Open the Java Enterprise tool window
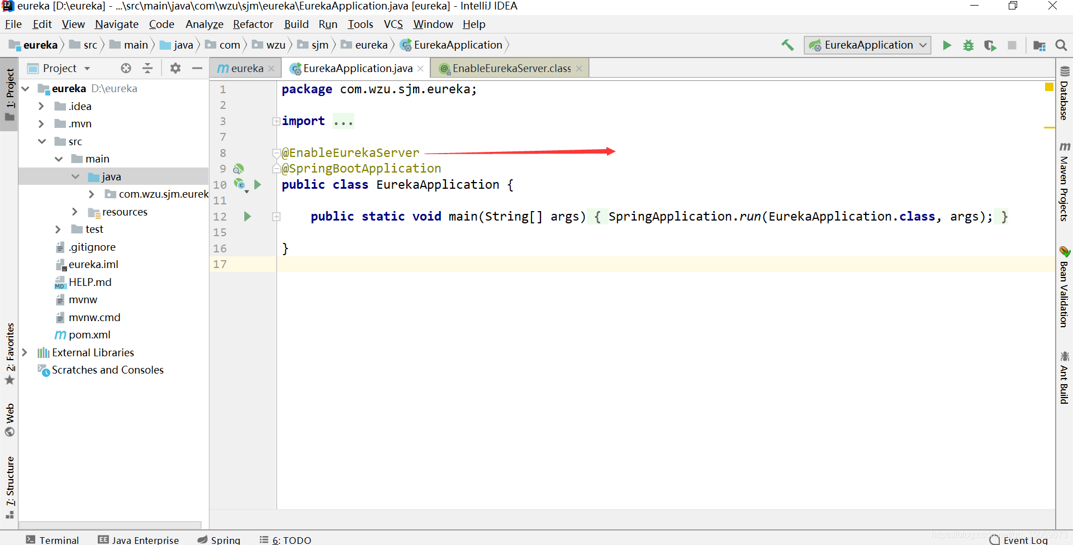1073x545 pixels. pos(139,539)
